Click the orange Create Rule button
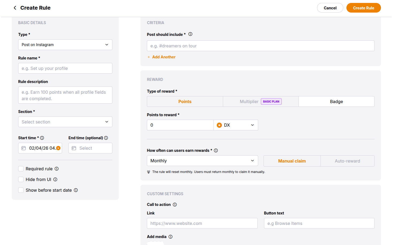Screen dimensions: 393x245 (363, 8)
